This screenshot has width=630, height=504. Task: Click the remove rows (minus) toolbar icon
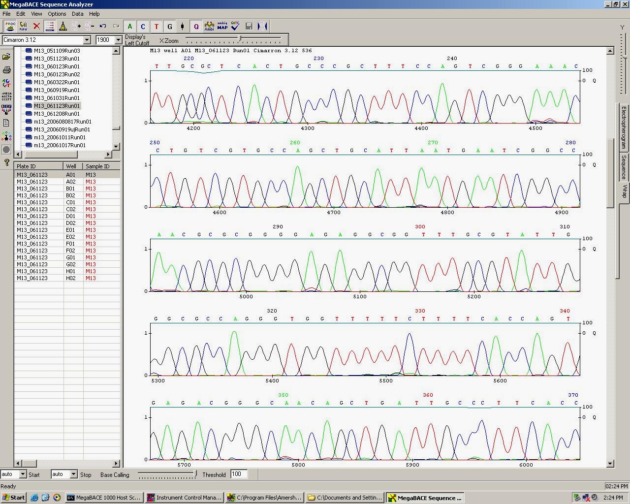click(90, 26)
